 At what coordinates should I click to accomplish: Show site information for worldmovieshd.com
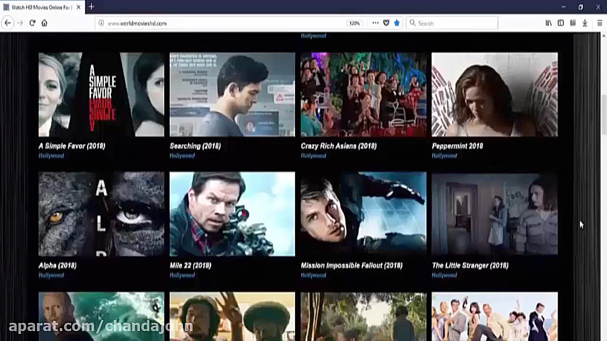click(x=101, y=23)
